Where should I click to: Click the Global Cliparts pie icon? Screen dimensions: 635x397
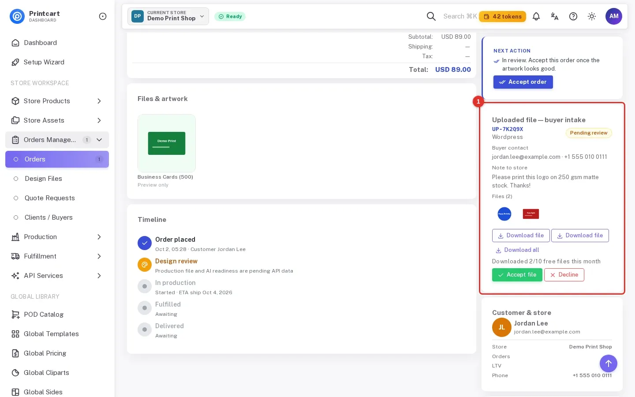[15, 373]
